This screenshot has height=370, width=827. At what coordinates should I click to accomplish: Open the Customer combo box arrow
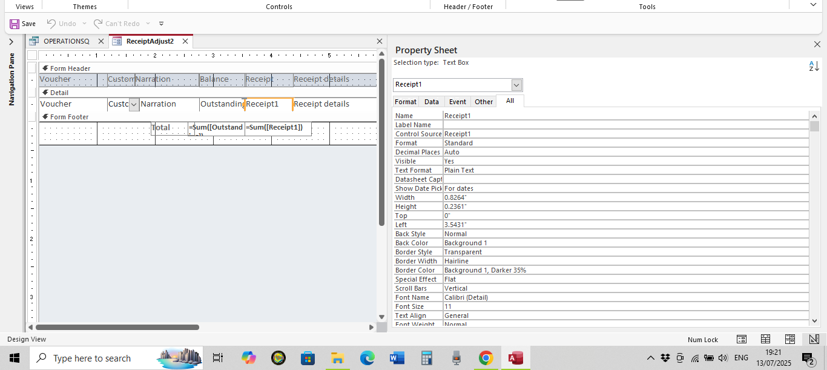pyautogui.click(x=134, y=104)
